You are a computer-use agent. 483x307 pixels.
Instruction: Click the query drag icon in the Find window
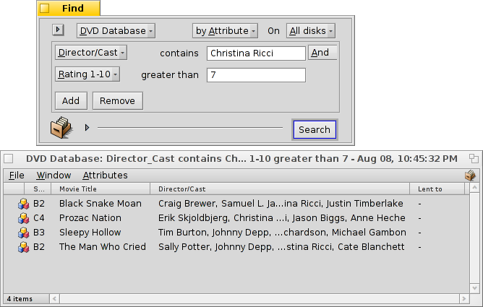point(61,128)
